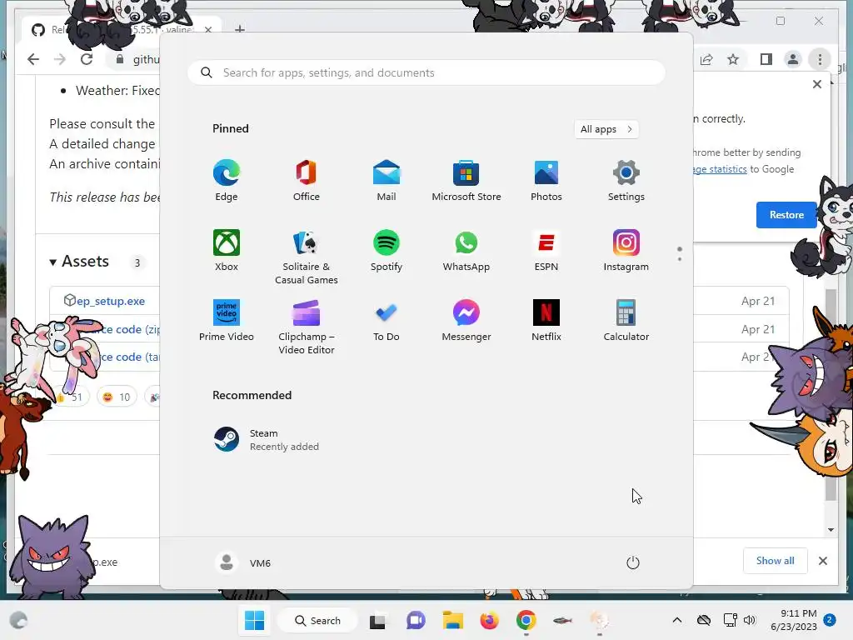Focus the Start menu search box
The height and width of the screenshot is (640, 853).
pos(426,73)
